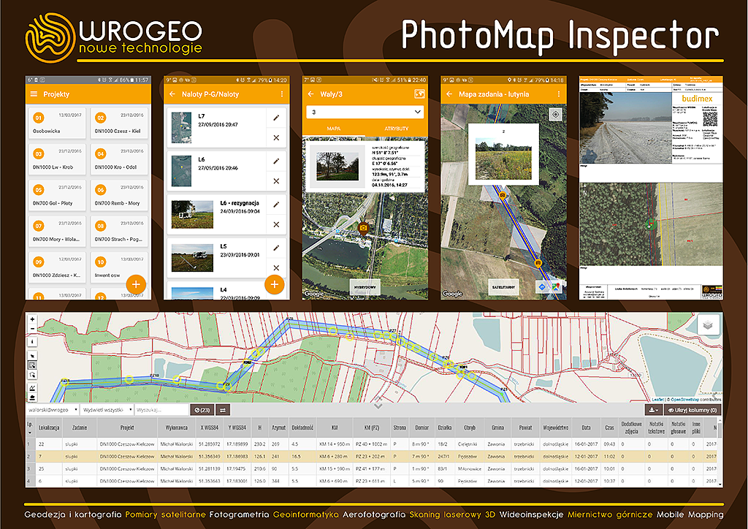This screenshot has height=529, width=748.
Task: Go back from Naloty P-G/Naloty screen
Action: tap(172, 94)
